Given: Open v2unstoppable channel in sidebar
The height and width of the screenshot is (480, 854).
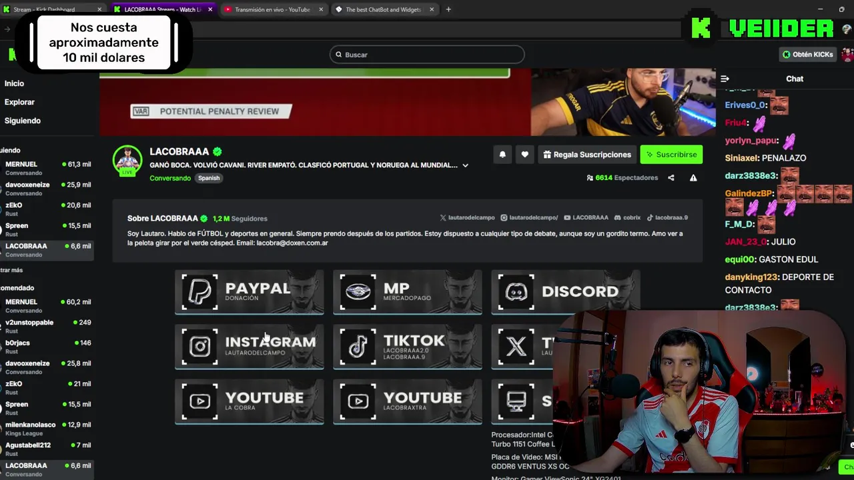Looking at the screenshot, I should click(47, 327).
